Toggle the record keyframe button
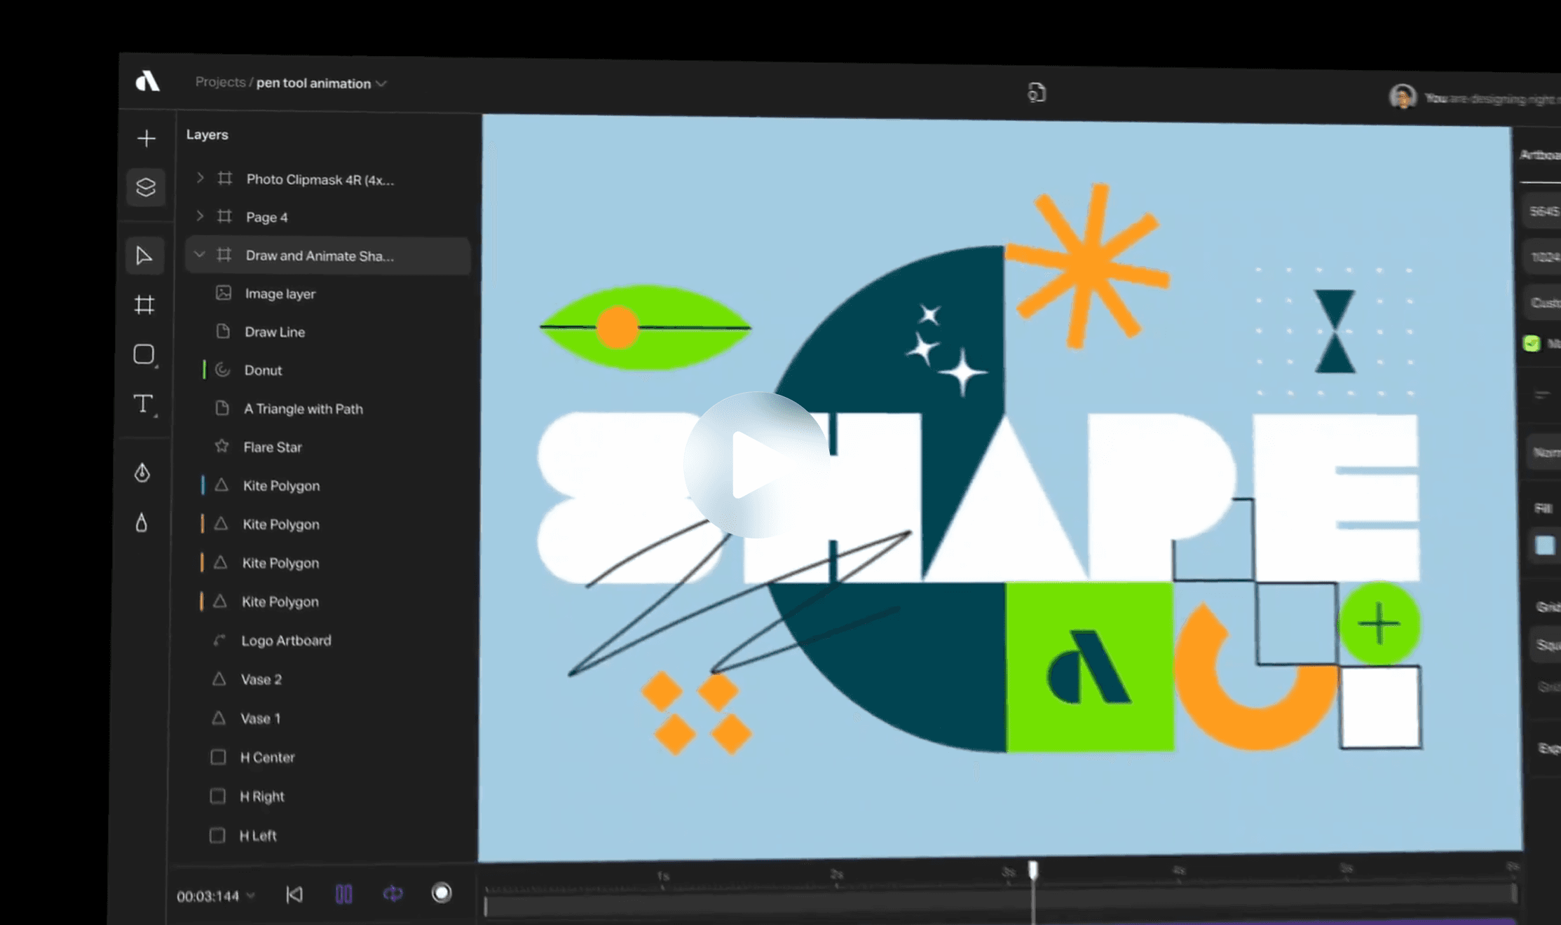 point(442,893)
